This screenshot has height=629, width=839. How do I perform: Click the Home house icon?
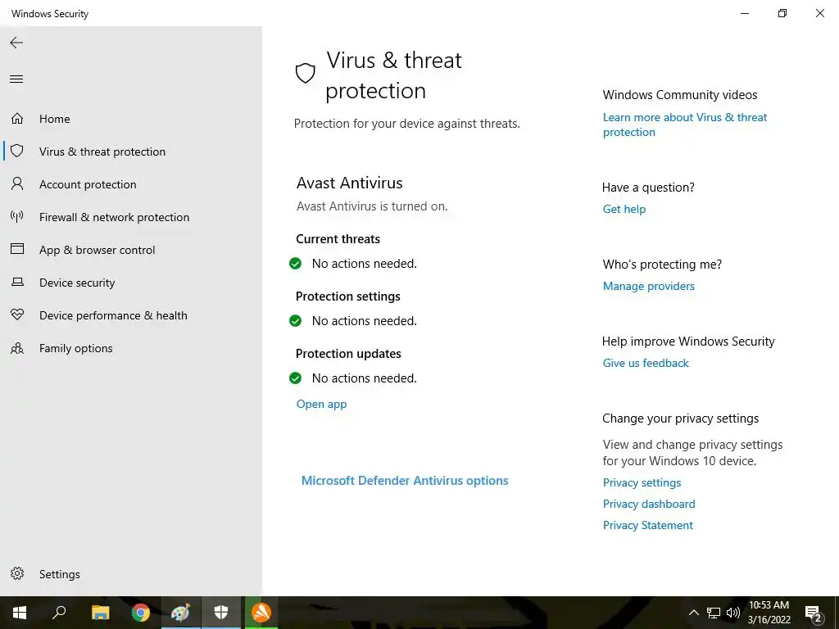[17, 118]
